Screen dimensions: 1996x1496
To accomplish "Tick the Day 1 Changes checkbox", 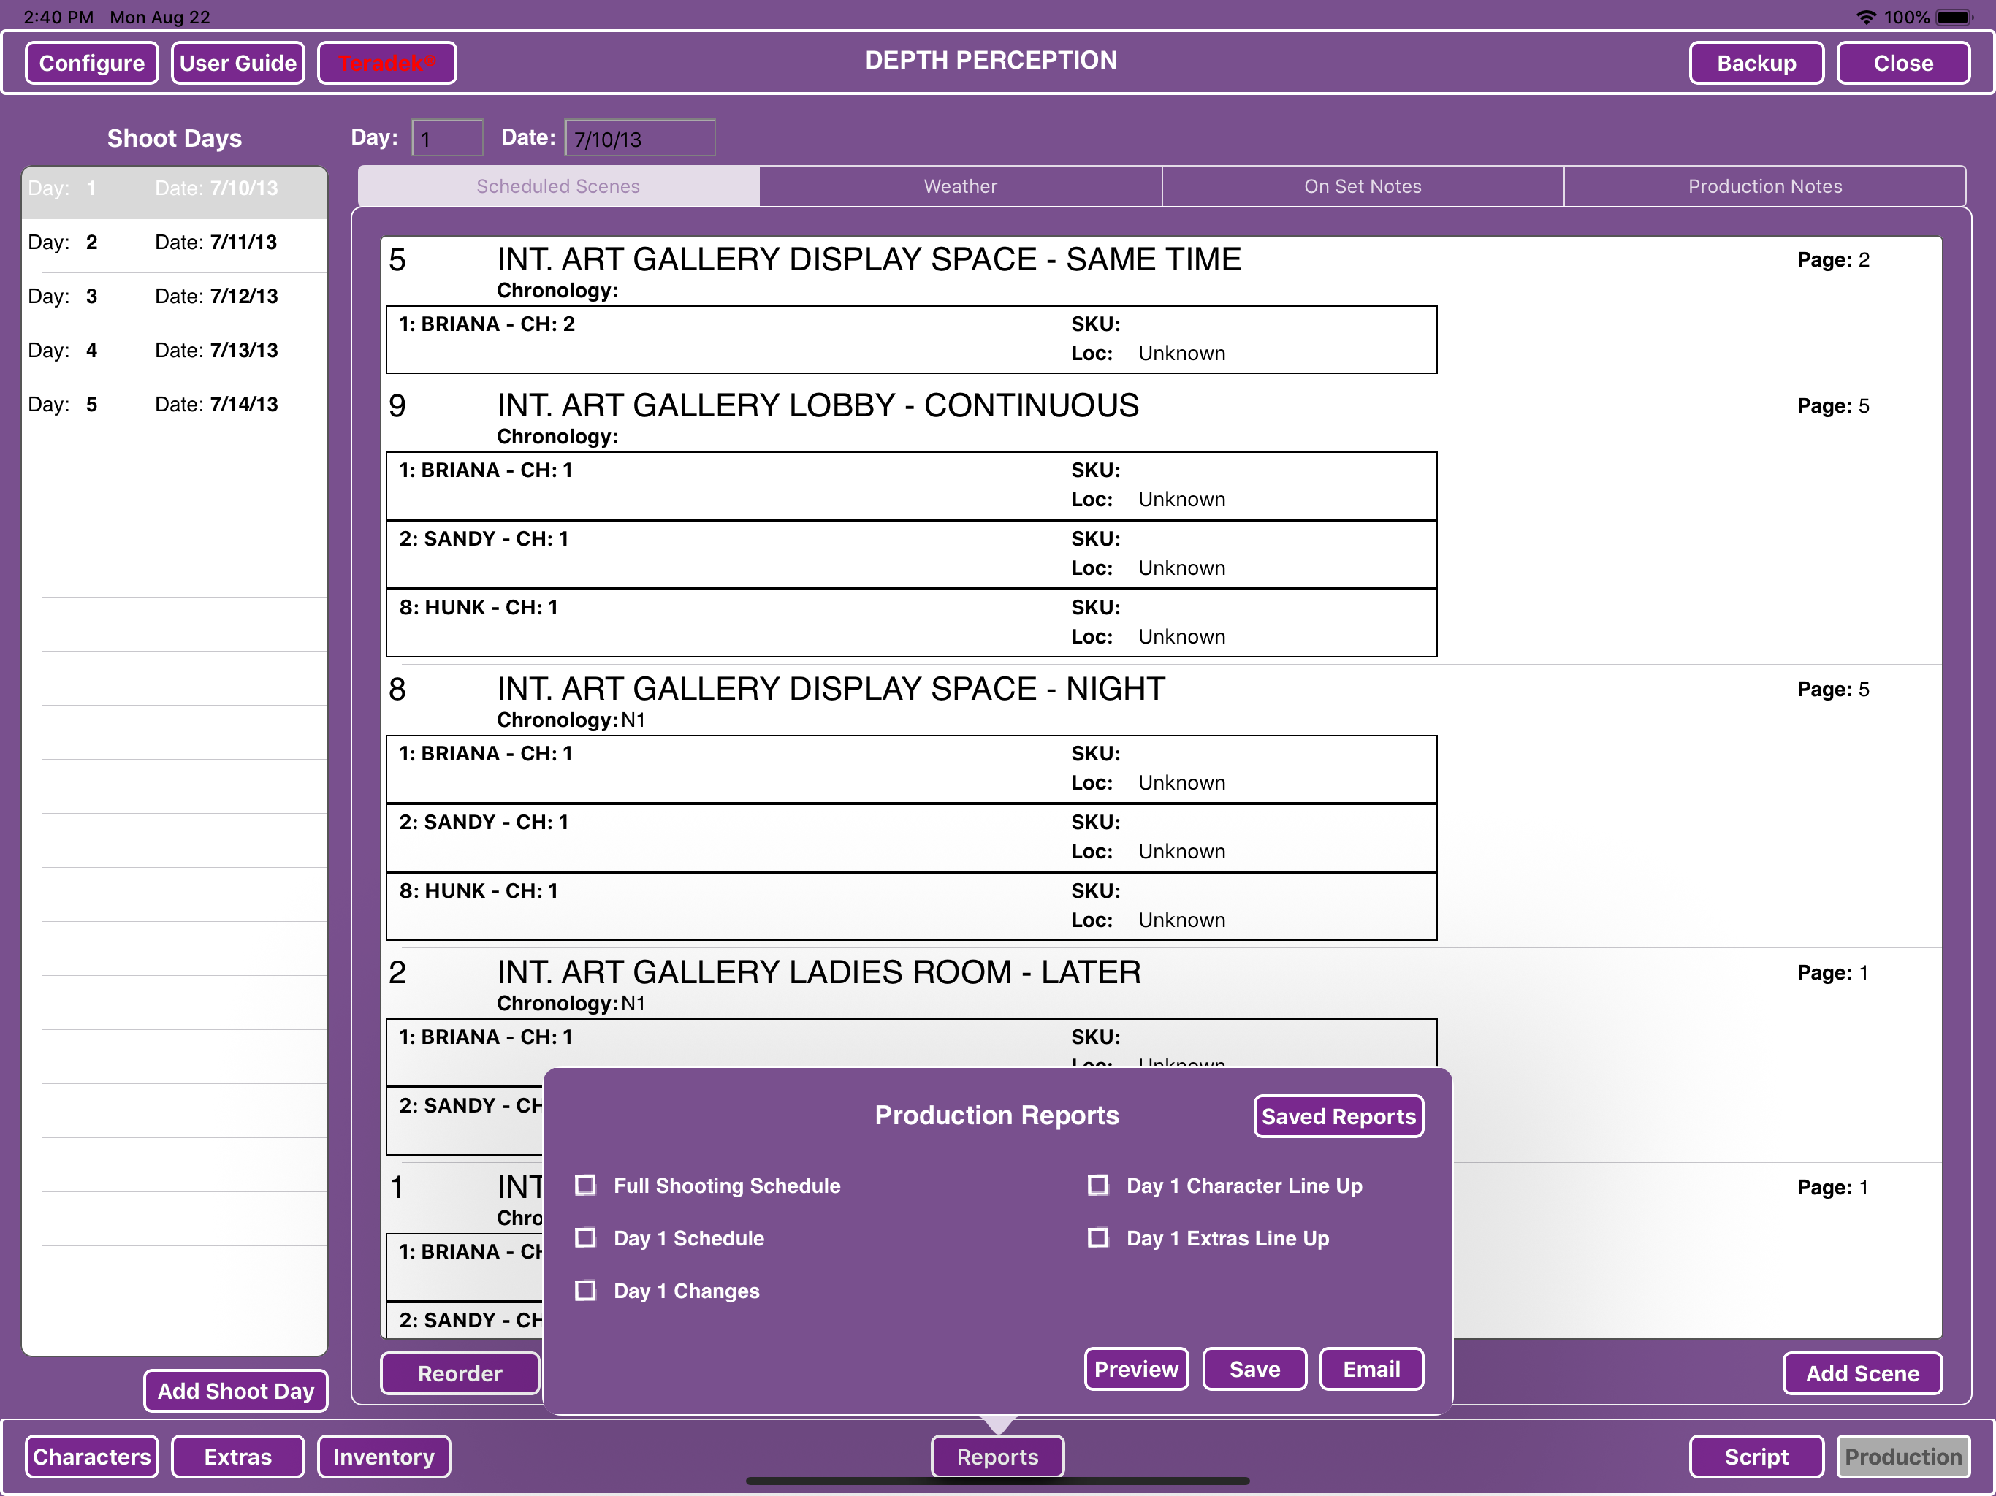I will point(586,1290).
